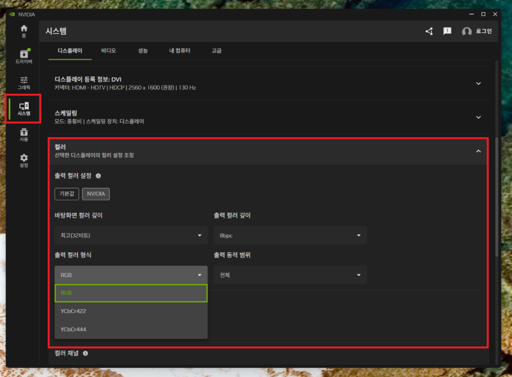Image resolution: width=512 pixels, height=377 pixels.
Task: Expand the 스케일링 section
Action: (x=478, y=117)
